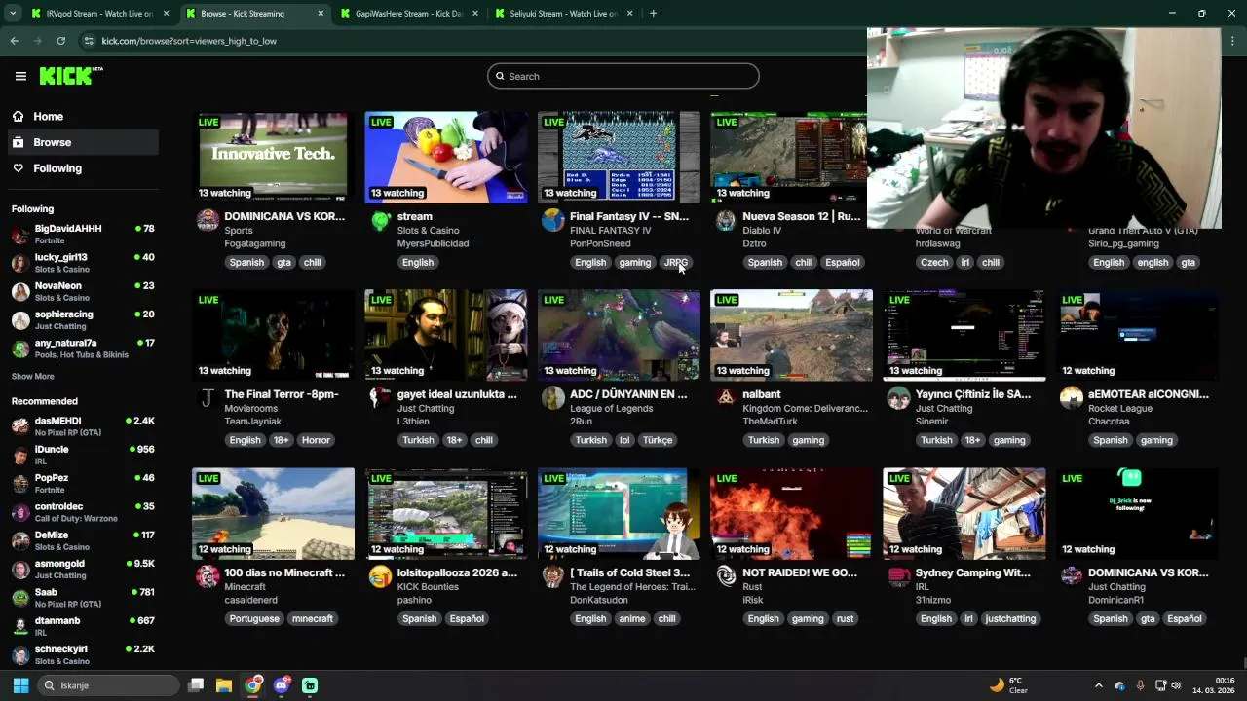The image size is (1247, 701).
Task: Open File Explorer from taskbar
Action: [x=224, y=685]
